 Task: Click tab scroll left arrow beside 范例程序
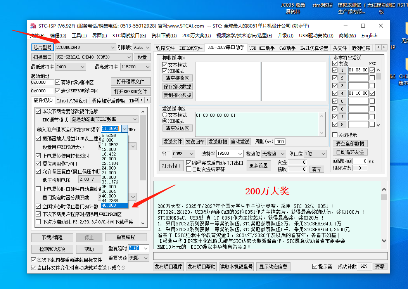(378, 47)
